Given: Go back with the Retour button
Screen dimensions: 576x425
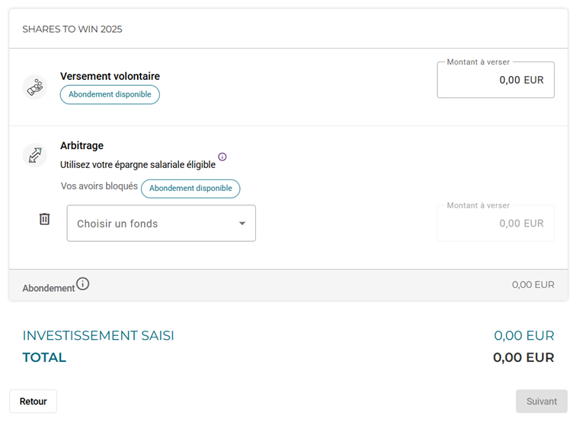Looking at the screenshot, I should pos(33,401).
